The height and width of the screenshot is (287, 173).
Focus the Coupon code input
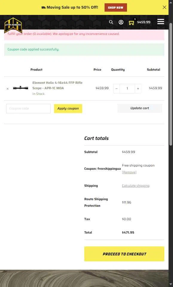tap(28, 109)
